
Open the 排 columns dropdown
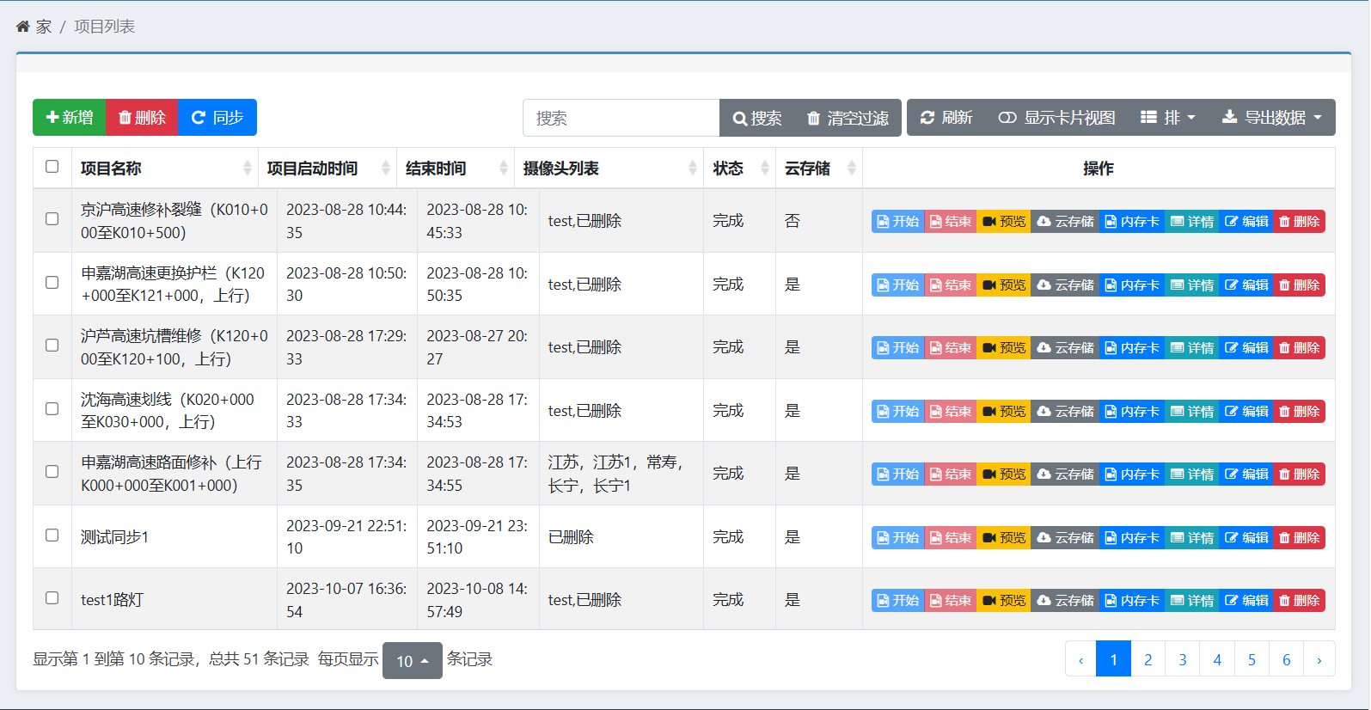(x=1167, y=118)
